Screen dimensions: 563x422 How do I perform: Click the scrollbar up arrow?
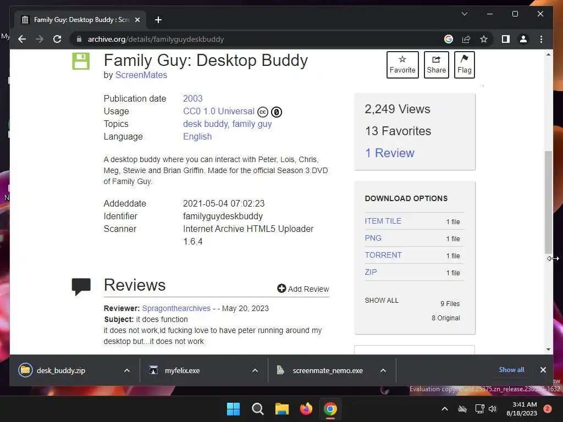click(x=548, y=54)
